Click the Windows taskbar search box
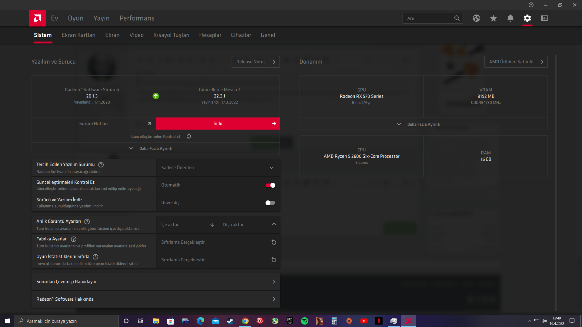582x327 pixels. point(67,321)
